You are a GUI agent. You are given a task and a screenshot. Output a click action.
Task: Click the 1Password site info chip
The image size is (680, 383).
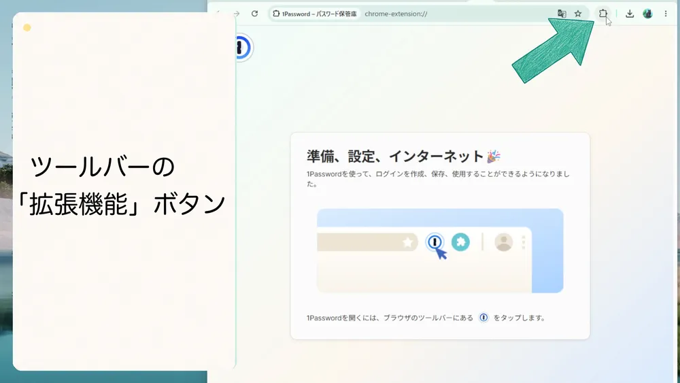tap(315, 14)
